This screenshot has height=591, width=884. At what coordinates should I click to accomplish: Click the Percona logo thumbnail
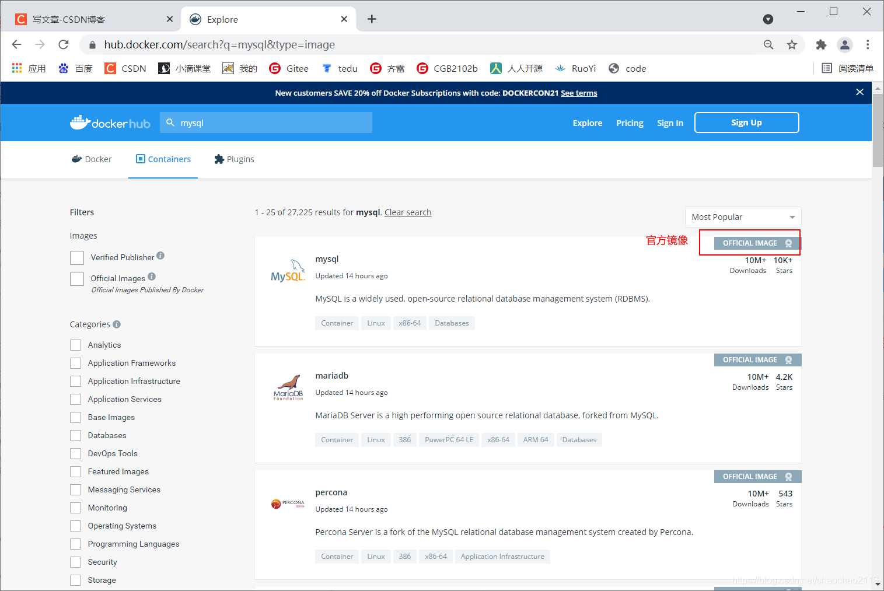pos(288,503)
